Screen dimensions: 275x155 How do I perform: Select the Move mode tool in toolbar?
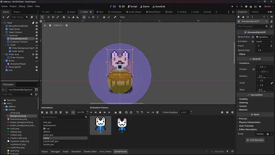pos(48,17)
